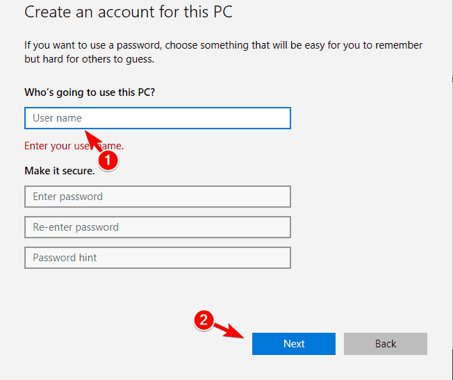Click the 'Who's going to use this PC?' label
Image resolution: width=453 pixels, height=380 pixels.
(90, 92)
